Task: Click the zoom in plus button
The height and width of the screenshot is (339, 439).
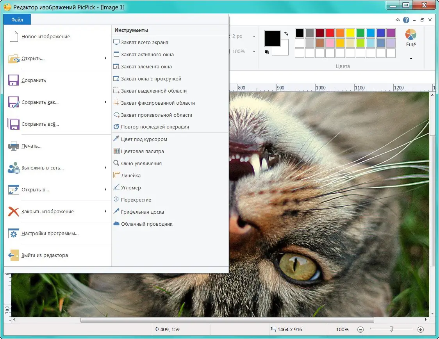Action: 421,330
